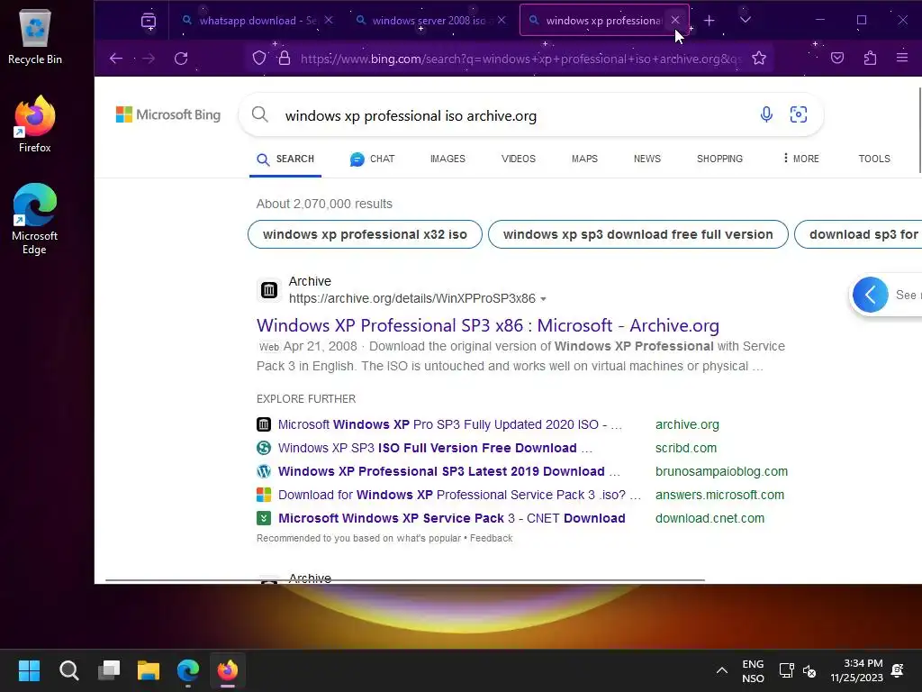
Task: Open Windows XP Professional SP3 x86 result
Action: pyautogui.click(x=488, y=325)
